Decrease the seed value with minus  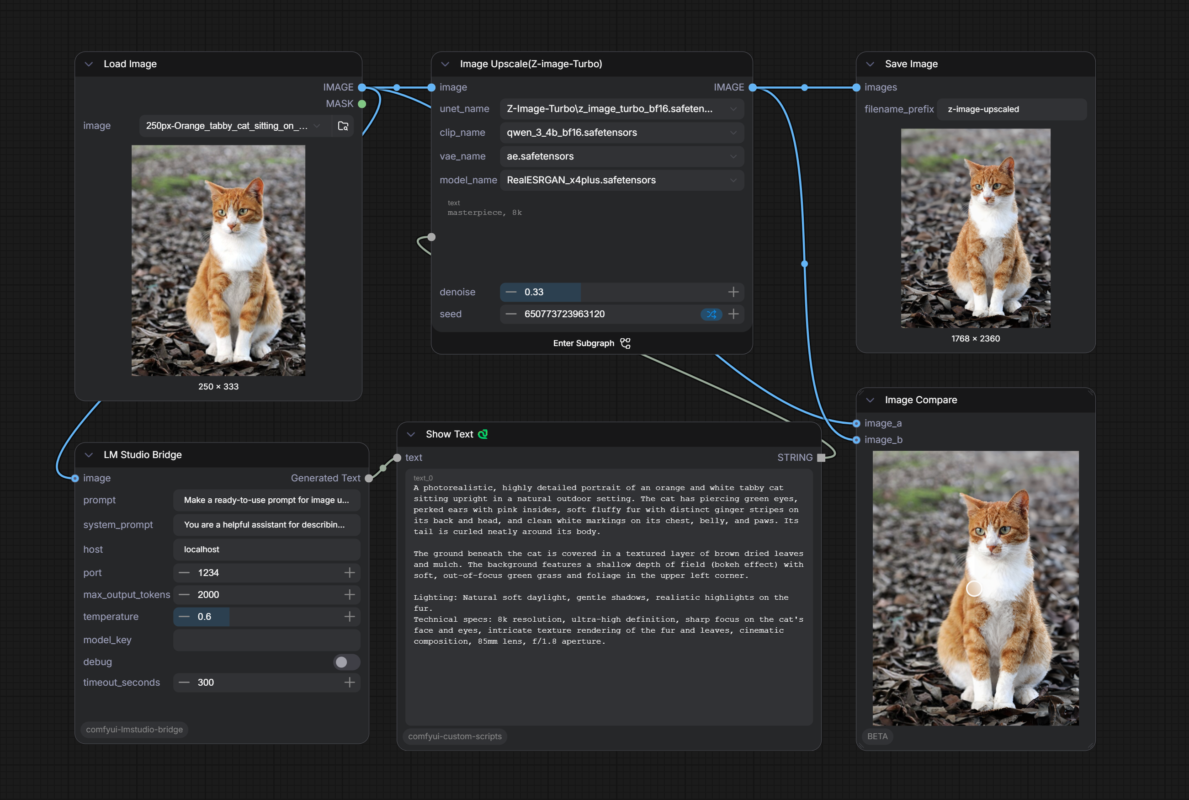tap(511, 315)
